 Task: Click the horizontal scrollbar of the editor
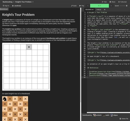click(98, 112)
